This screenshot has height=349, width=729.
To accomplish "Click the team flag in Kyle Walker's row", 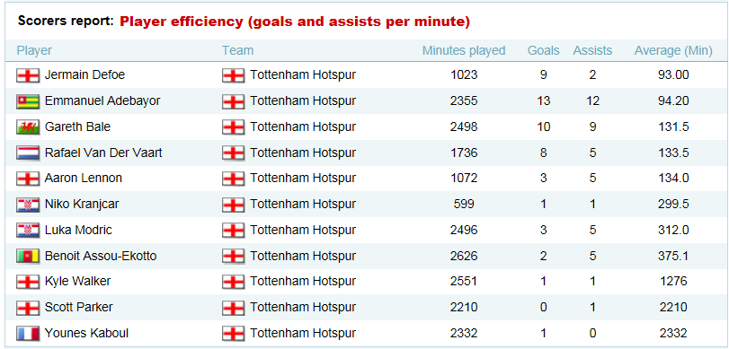I will pyautogui.click(x=234, y=283).
